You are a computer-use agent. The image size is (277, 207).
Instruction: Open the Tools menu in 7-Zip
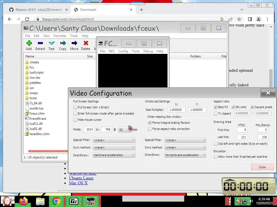74,36
